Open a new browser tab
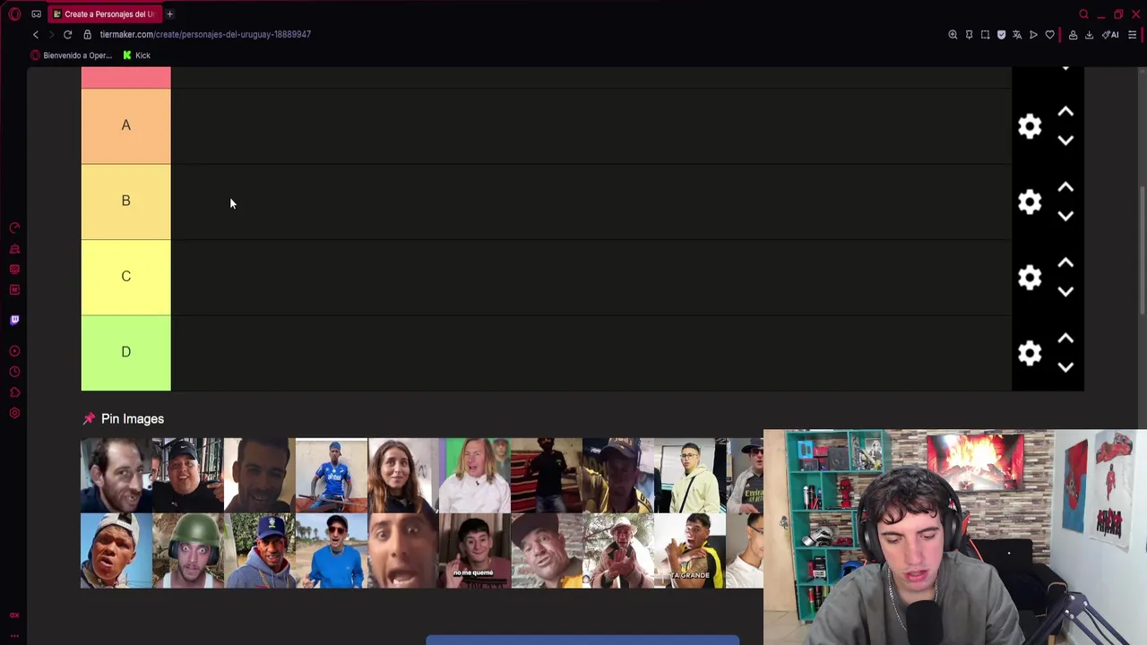 point(169,14)
